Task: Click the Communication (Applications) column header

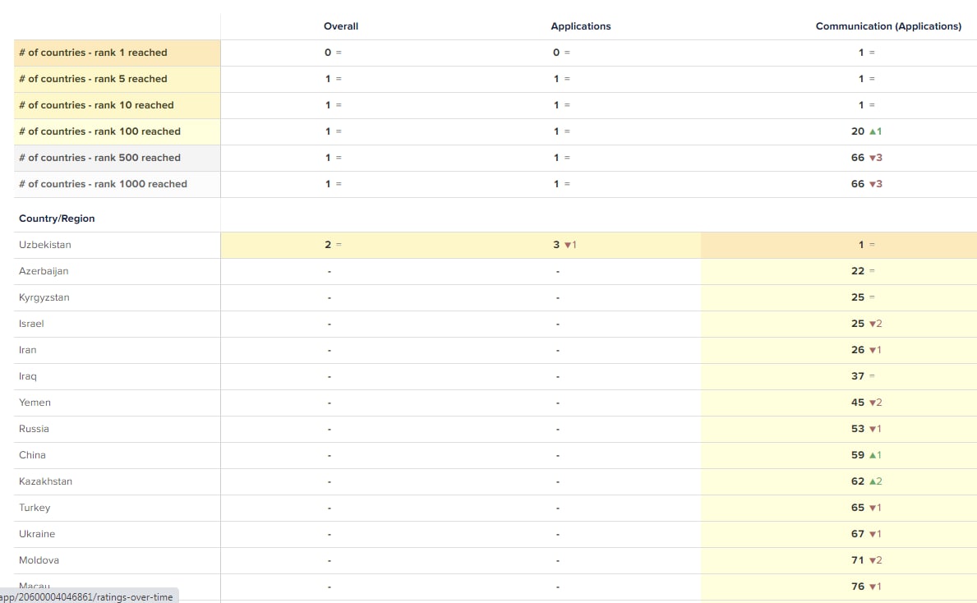Action: pyautogui.click(x=888, y=26)
